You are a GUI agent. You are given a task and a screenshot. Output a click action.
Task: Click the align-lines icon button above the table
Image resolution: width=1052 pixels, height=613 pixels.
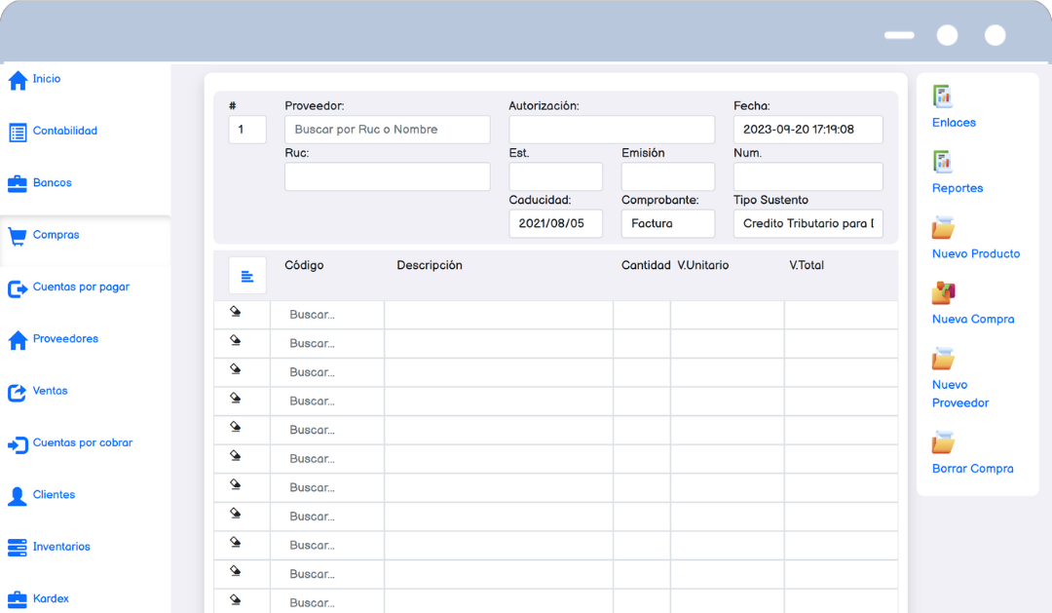coord(247,276)
